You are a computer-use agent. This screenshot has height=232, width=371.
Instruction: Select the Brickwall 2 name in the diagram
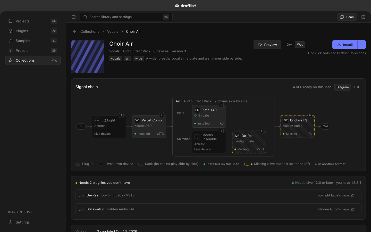299,120
